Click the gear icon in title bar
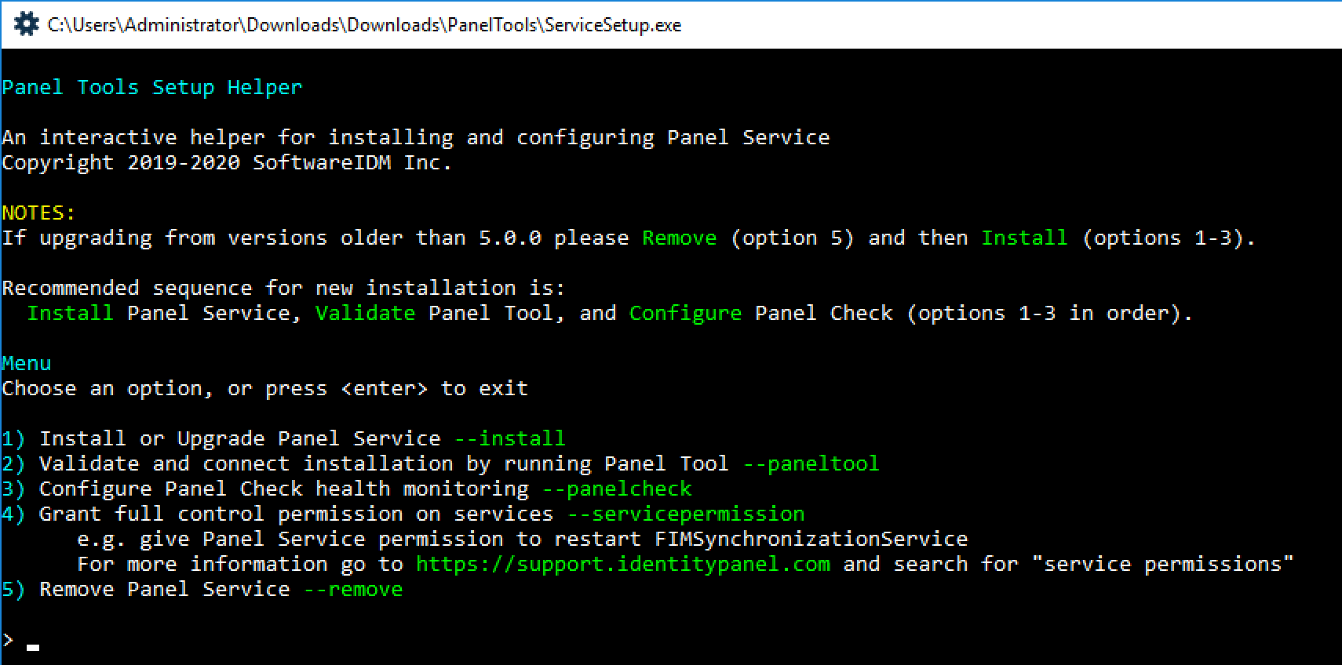1342x665 pixels. 26,24
